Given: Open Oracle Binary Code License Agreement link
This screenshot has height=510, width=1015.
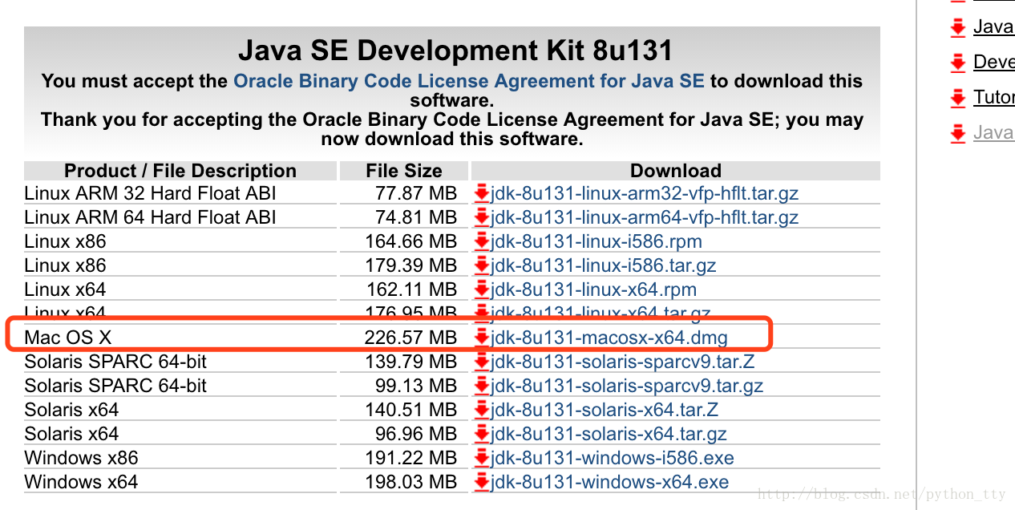Looking at the screenshot, I should click(x=468, y=81).
